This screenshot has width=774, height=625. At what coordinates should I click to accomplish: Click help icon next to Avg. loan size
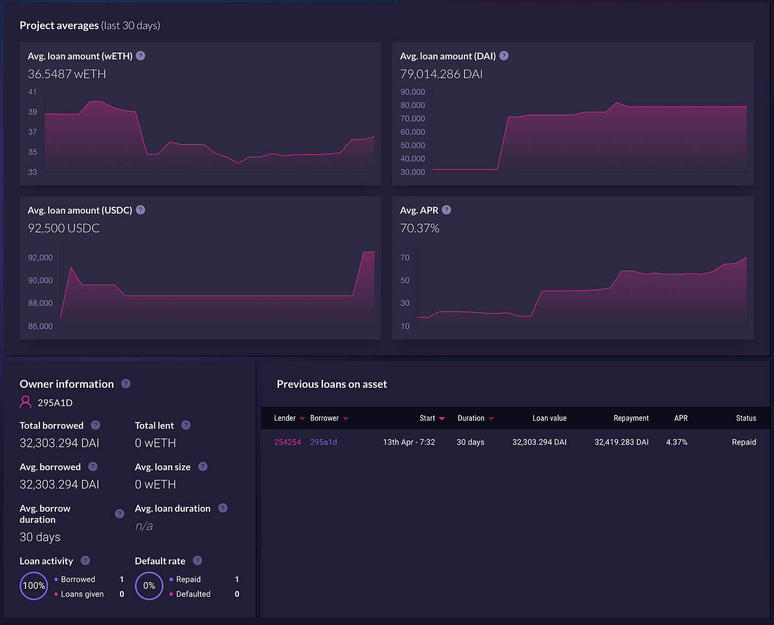[x=203, y=466]
